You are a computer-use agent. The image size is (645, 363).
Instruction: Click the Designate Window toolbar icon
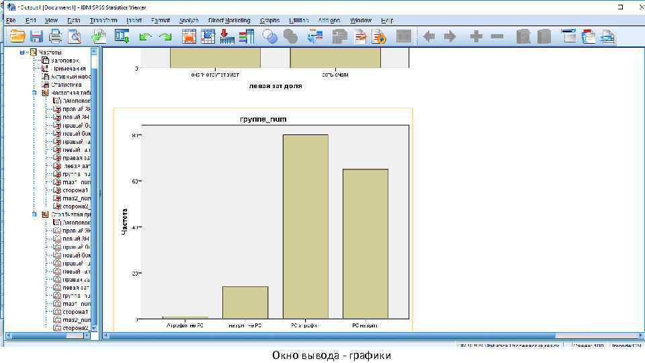[404, 36]
